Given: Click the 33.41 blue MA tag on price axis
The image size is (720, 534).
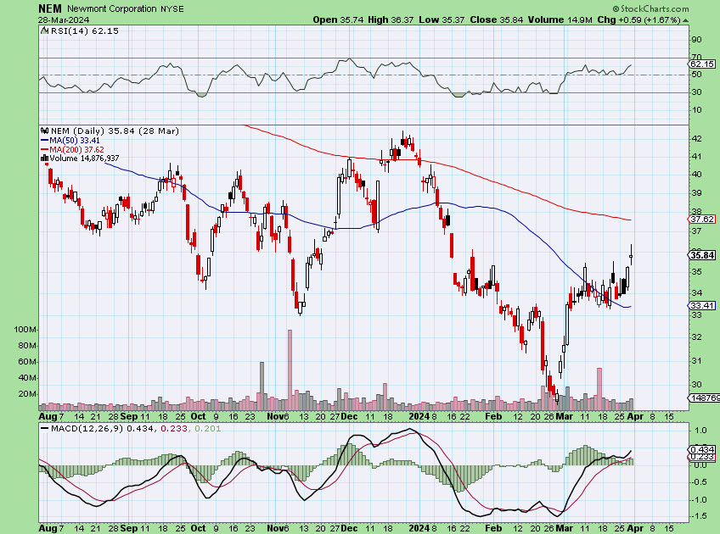Looking at the screenshot, I should [702, 306].
